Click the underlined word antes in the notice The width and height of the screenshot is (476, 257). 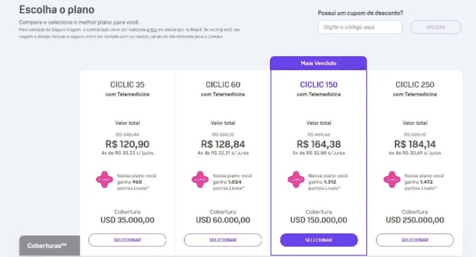click(x=151, y=30)
